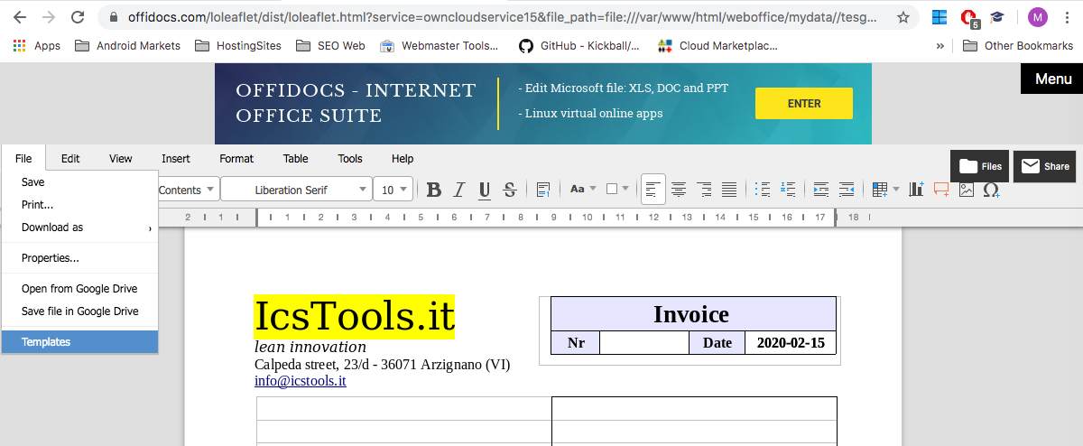Screen dimensions: 1083x446
Task: Go back in the browser
Action: (19, 17)
